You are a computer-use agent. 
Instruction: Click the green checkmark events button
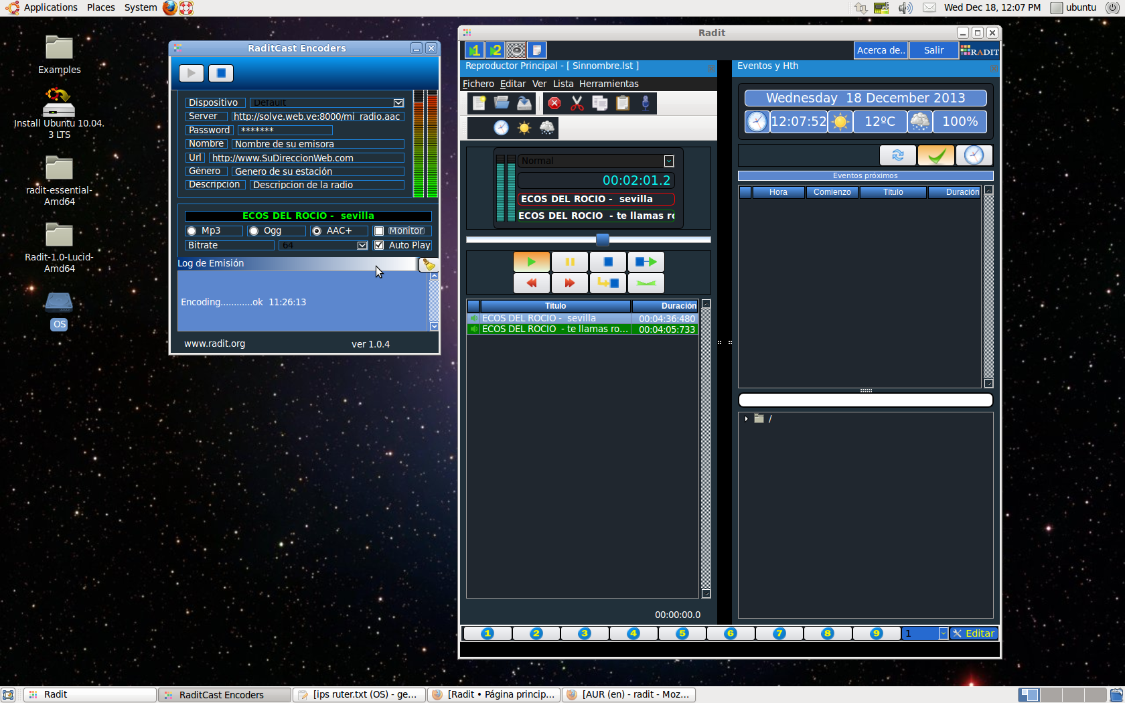(936, 155)
